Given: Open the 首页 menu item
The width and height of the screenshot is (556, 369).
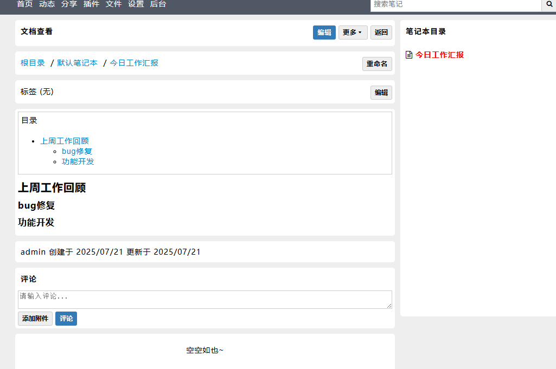Looking at the screenshot, I should click(x=25, y=4).
